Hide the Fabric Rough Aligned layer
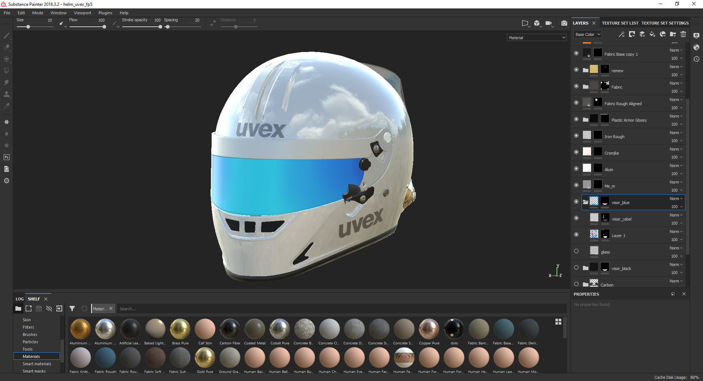The height and width of the screenshot is (381, 703). pos(576,103)
